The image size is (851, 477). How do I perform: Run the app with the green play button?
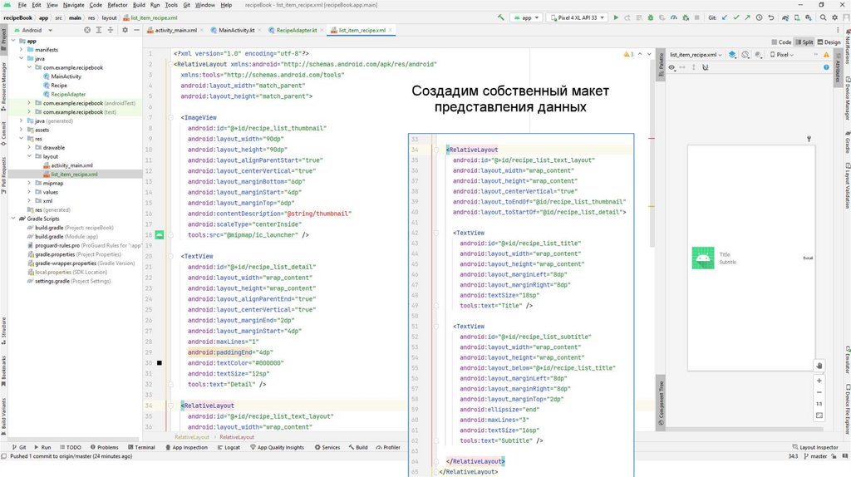tap(616, 17)
